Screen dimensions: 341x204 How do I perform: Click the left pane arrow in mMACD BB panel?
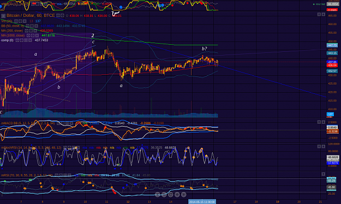[x=319, y=122]
